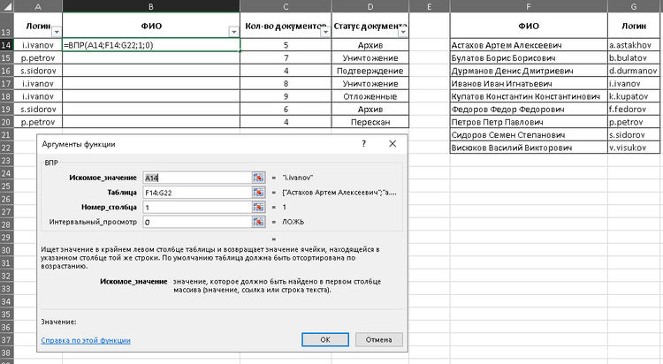
Task: Confirm function arguments with ОК button
Action: coord(325,339)
